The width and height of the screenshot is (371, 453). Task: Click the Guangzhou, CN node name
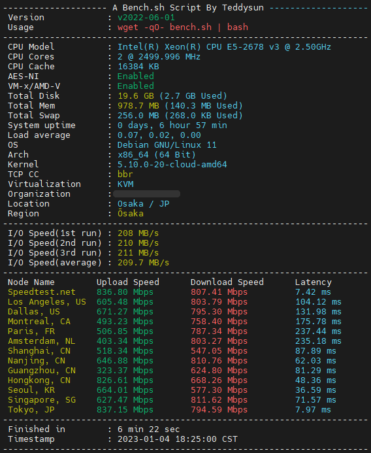point(42,371)
